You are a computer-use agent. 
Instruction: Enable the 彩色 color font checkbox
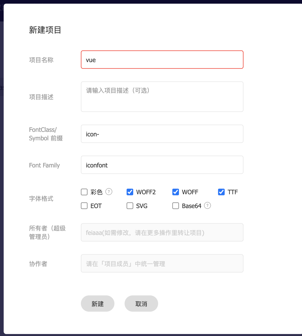[84, 192]
